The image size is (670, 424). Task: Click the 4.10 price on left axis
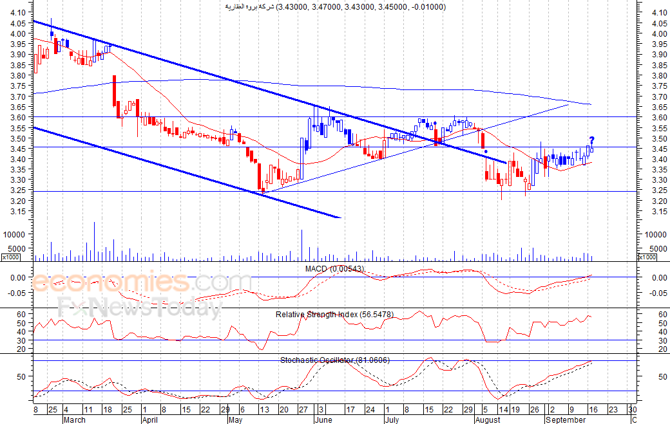[18, 12]
